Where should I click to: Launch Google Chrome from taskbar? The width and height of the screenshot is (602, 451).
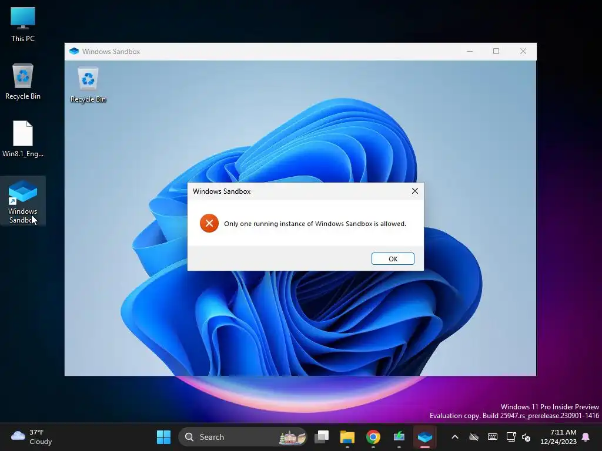373,437
